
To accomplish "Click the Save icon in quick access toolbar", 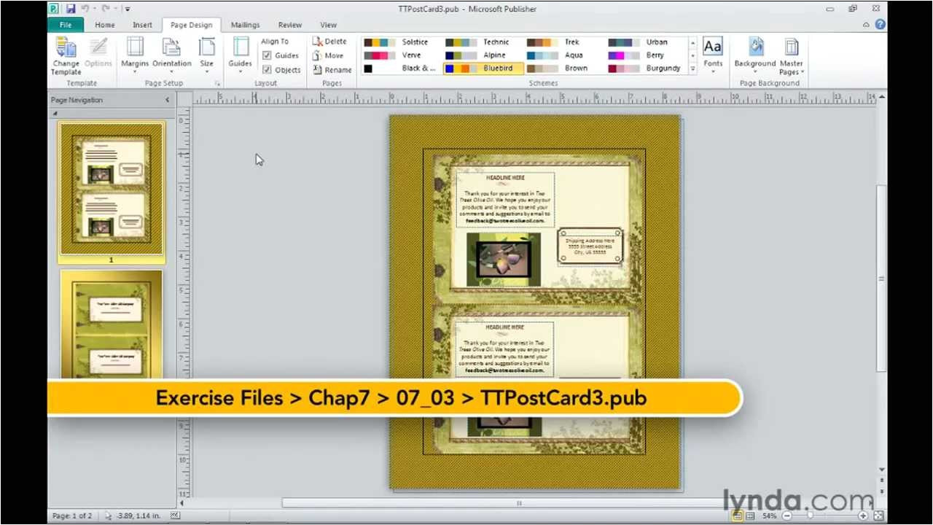I will (71, 9).
